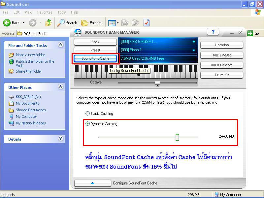Click the Copy To toolbar icon
264x198 pixels.
[x=135, y=23]
